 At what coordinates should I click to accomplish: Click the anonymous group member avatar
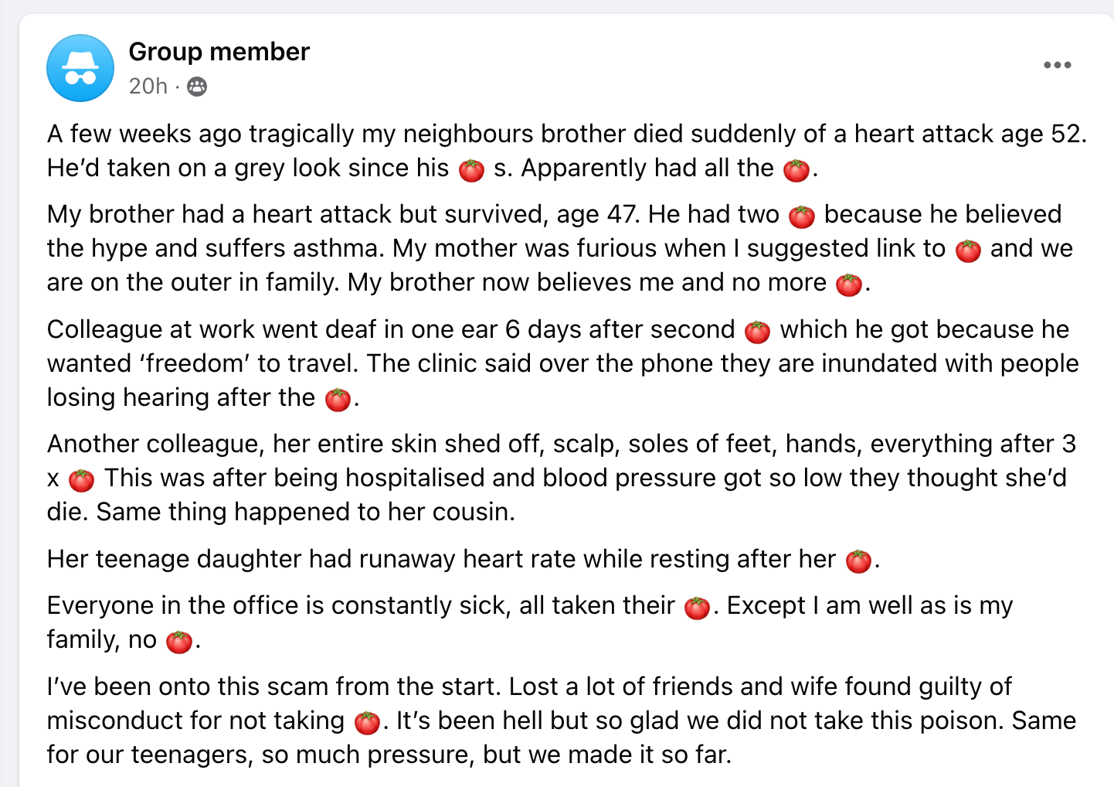click(x=80, y=68)
